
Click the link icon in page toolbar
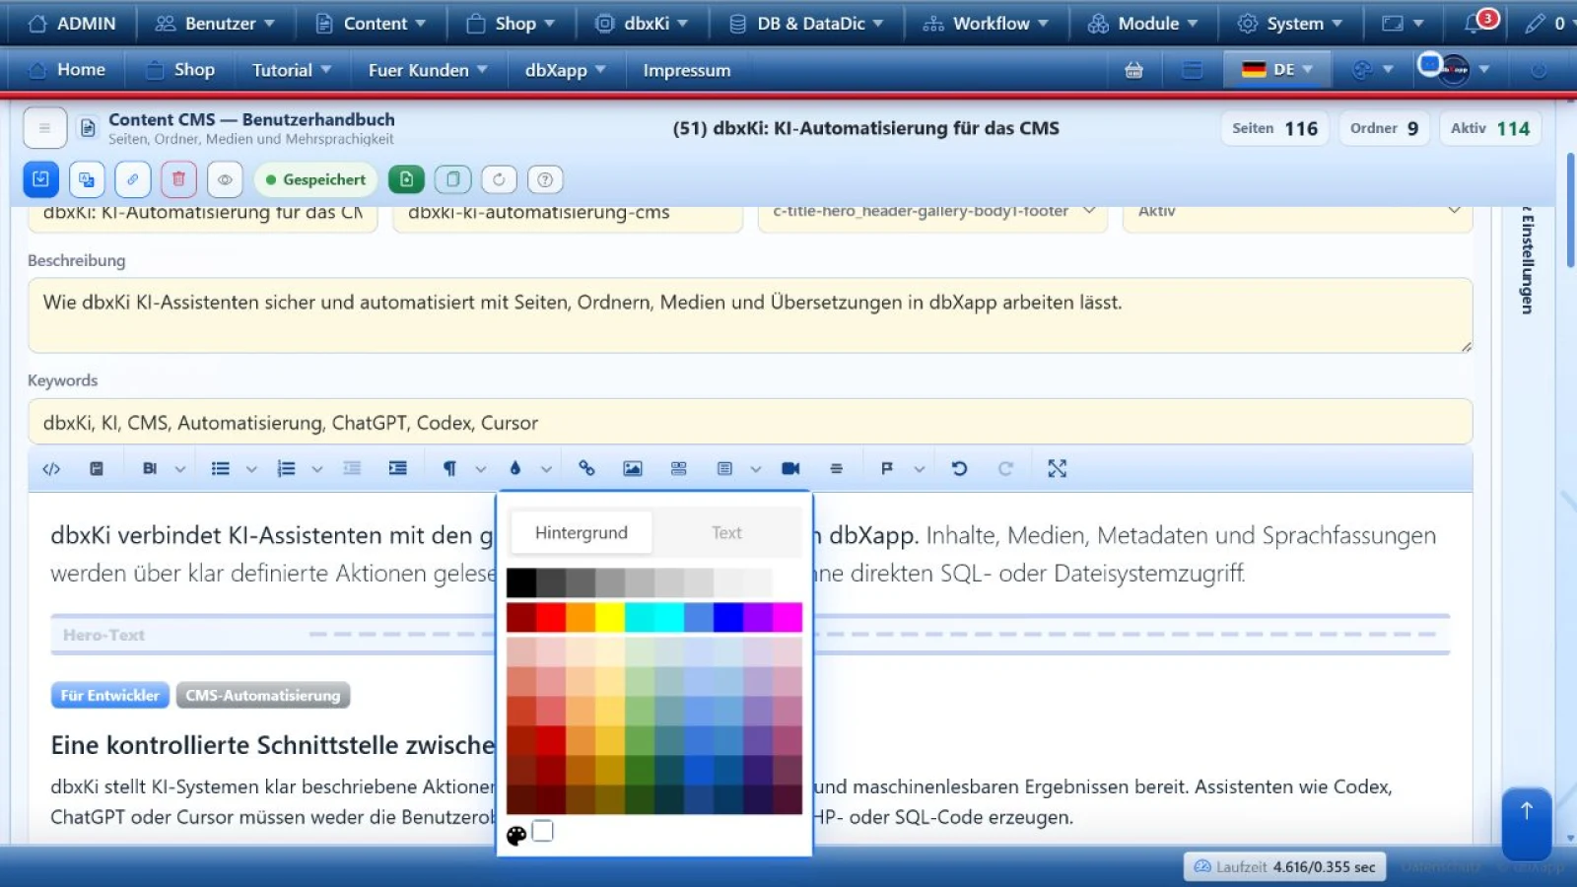point(132,179)
